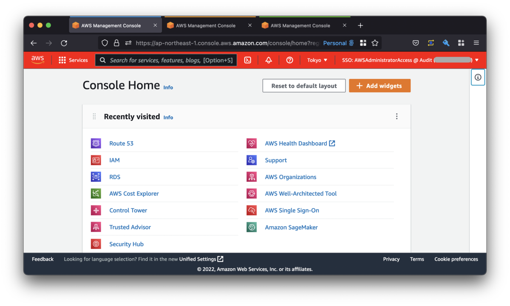Click Reset to default layout

(x=304, y=86)
